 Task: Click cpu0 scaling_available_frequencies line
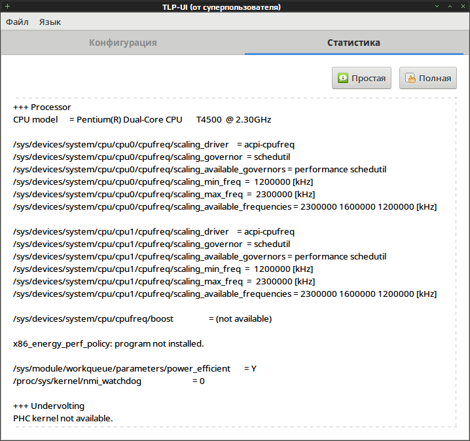click(225, 206)
